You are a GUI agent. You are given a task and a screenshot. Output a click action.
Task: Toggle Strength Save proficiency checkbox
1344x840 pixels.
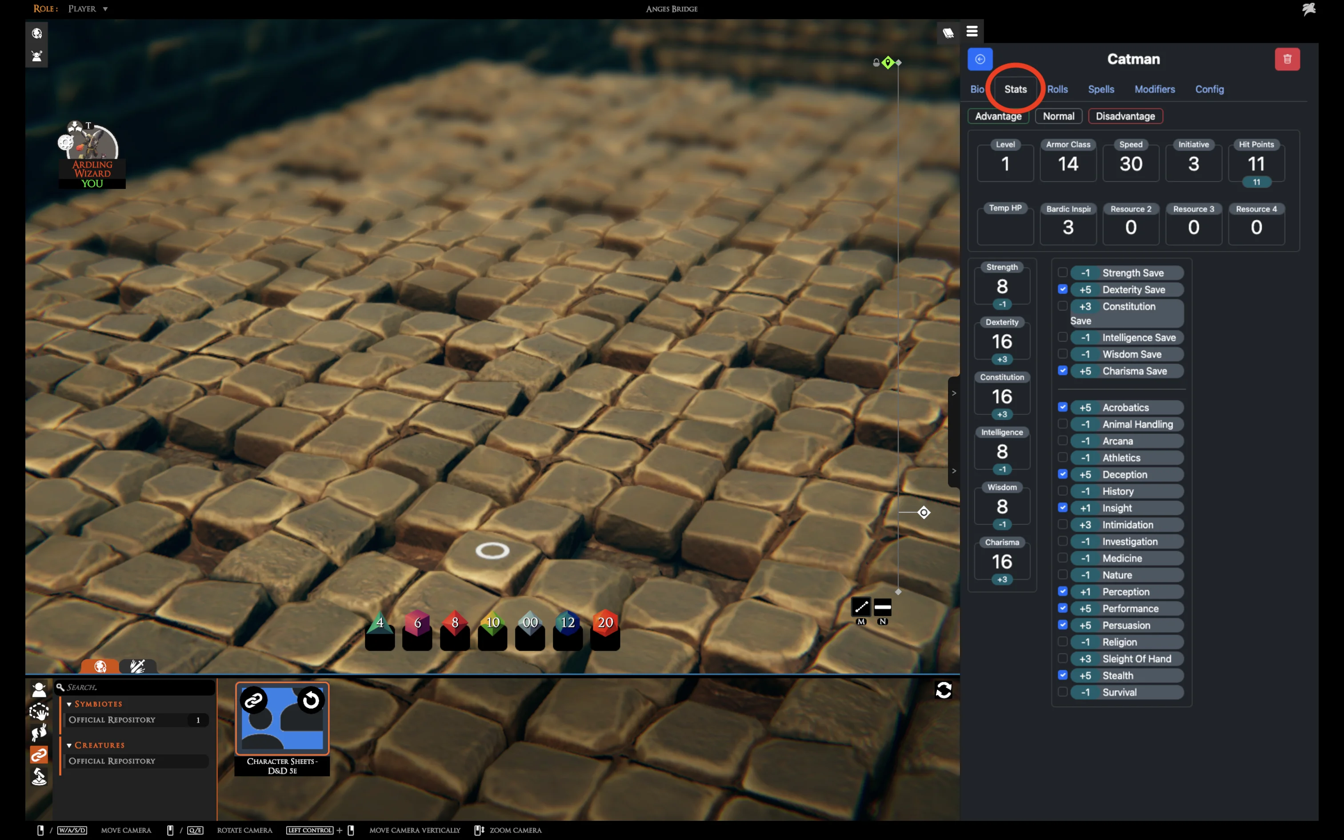(1062, 272)
